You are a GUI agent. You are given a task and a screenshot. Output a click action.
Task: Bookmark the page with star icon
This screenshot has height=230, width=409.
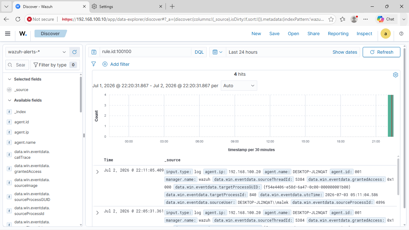[331, 19]
